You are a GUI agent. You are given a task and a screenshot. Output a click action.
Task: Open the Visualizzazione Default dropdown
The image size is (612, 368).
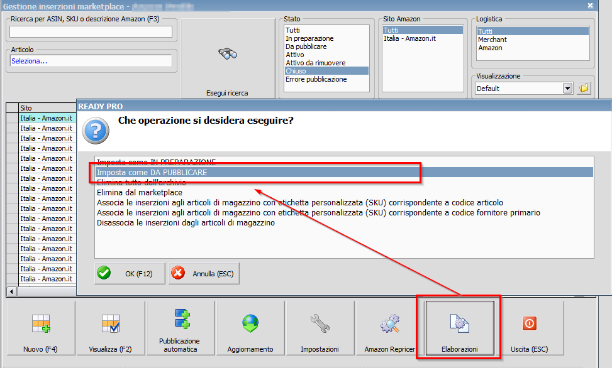click(567, 89)
